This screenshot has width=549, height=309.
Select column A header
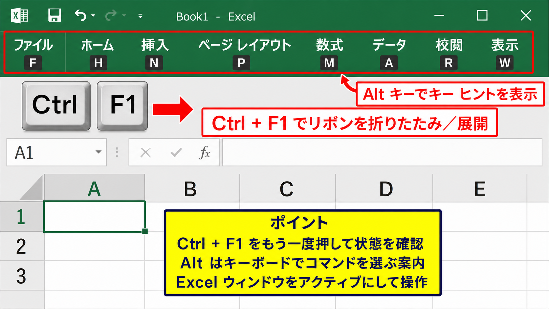[x=94, y=188]
